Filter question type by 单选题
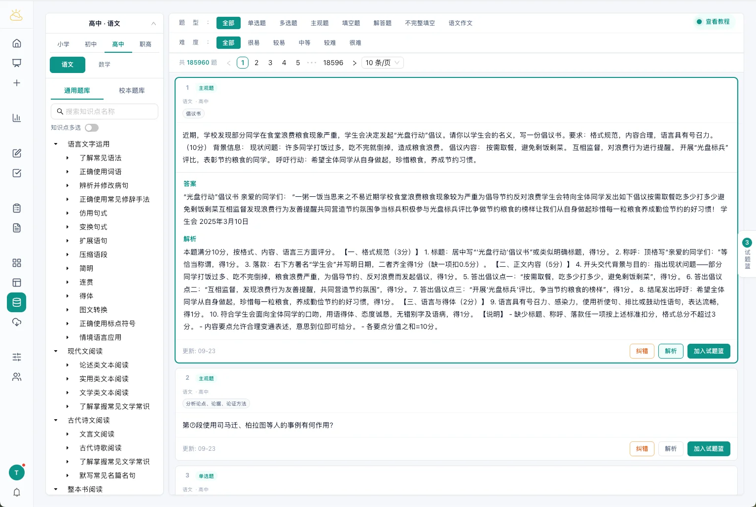The width and height of the screenshot is (756, 507). 256,23
